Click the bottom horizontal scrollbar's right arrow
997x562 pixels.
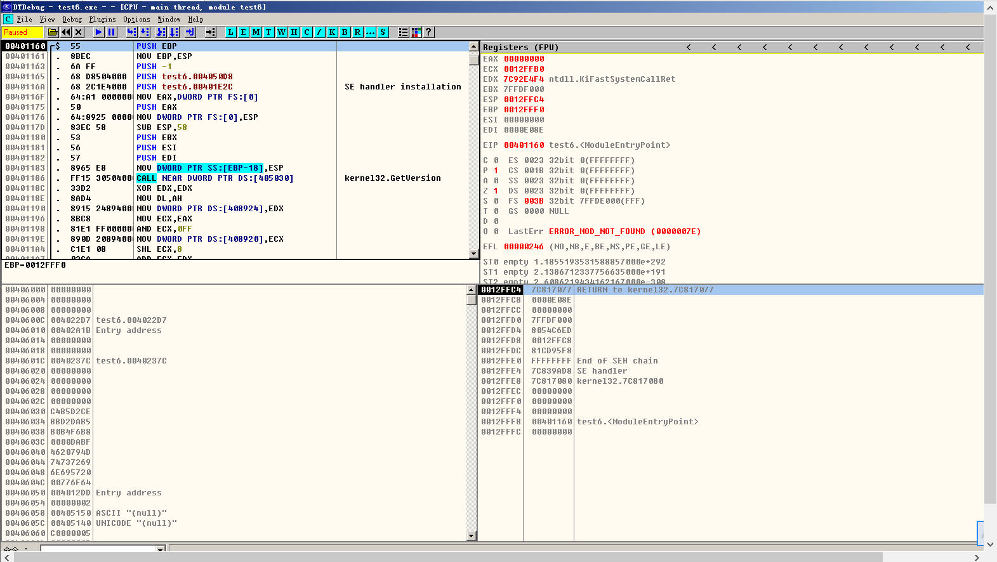pyautogui.click(x=977, y=557)
